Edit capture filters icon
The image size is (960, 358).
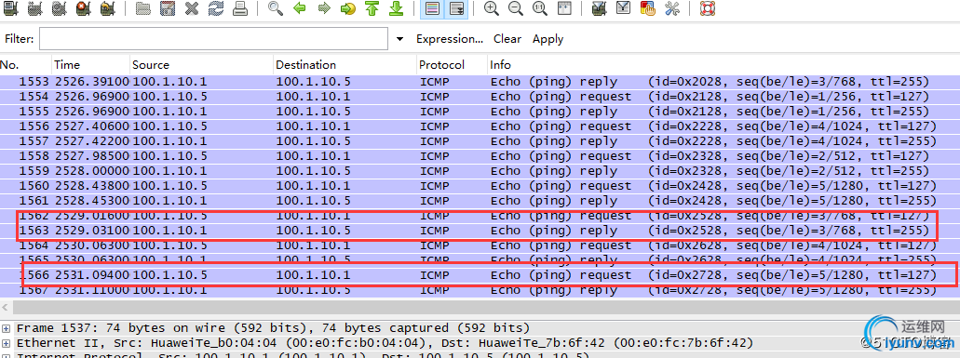(x=600, y=8)
